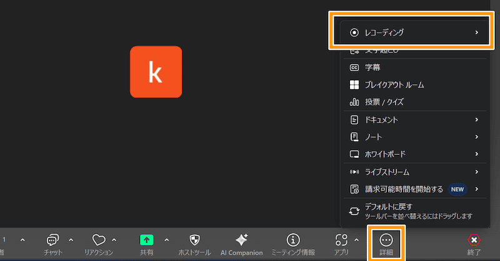Viewport: 500px width, 261px height.
Task: Expand the caret next to 共有
Action: [166, 240]
